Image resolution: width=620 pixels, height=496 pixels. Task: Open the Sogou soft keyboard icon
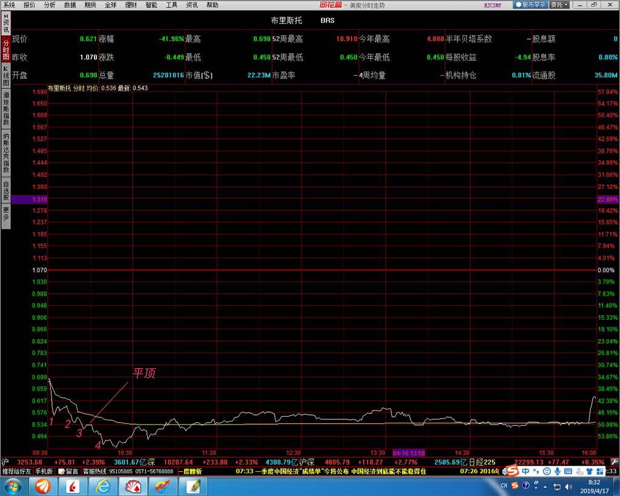[x=568, y=471]
